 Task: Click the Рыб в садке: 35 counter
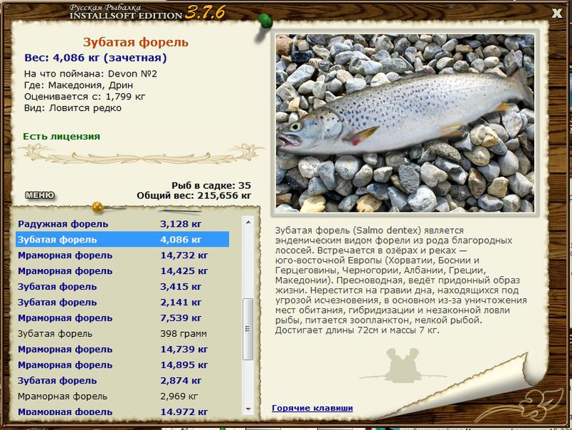(x=211, y=185)
